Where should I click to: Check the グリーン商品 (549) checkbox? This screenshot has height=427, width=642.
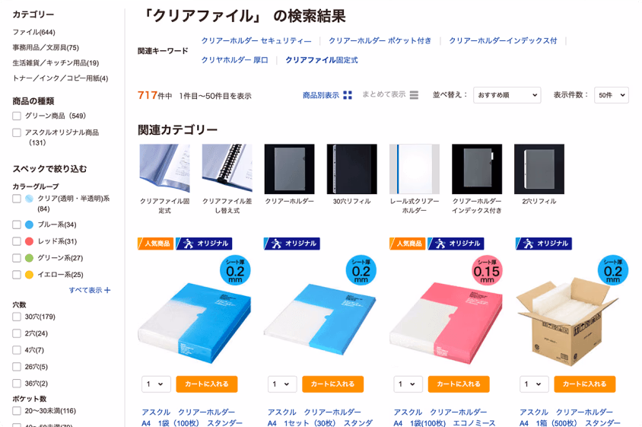[17, 116]
